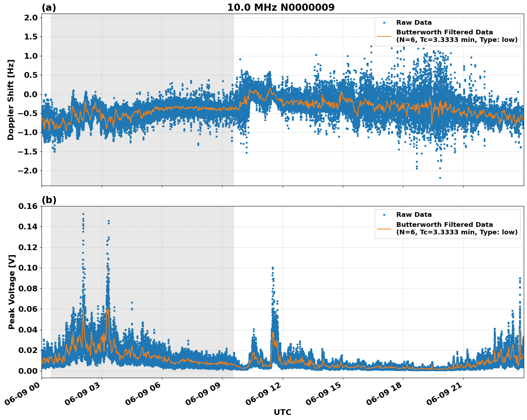
Task: Select the plot title 10.0 MHz N0000009
Action: tap(282, 7)
